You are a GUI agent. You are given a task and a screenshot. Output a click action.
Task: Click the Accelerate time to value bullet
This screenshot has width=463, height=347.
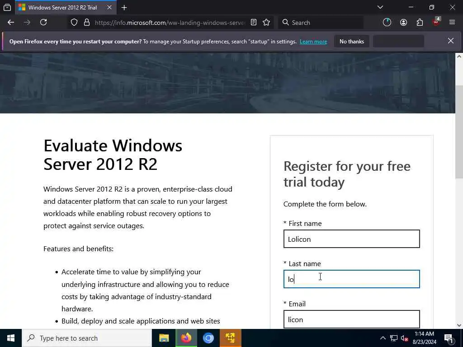[x=145, y=291]
